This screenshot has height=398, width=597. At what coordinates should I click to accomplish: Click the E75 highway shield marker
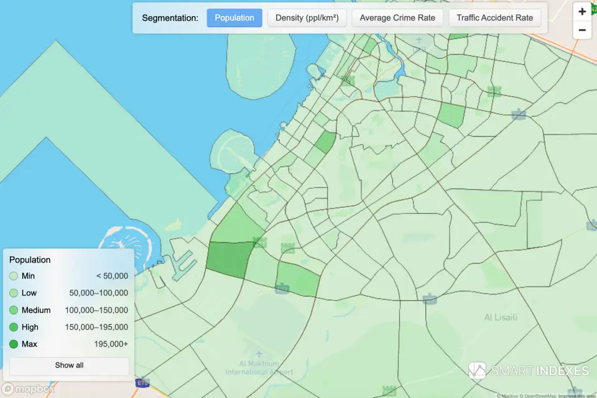(142, 383)
